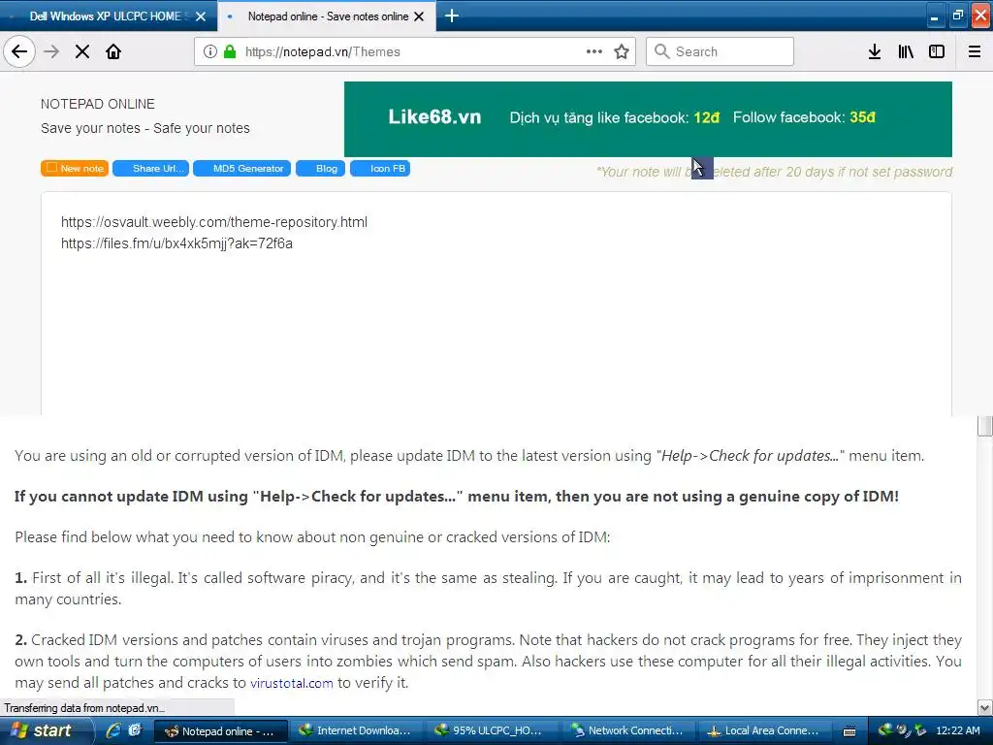Click the first system tray icon
The image size is (993, 745).
coord(884,730)
